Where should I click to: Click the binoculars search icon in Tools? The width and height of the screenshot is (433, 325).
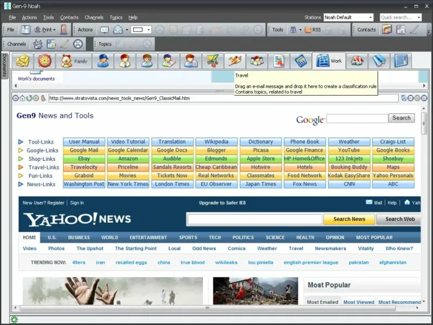click(x=293, y=30)
